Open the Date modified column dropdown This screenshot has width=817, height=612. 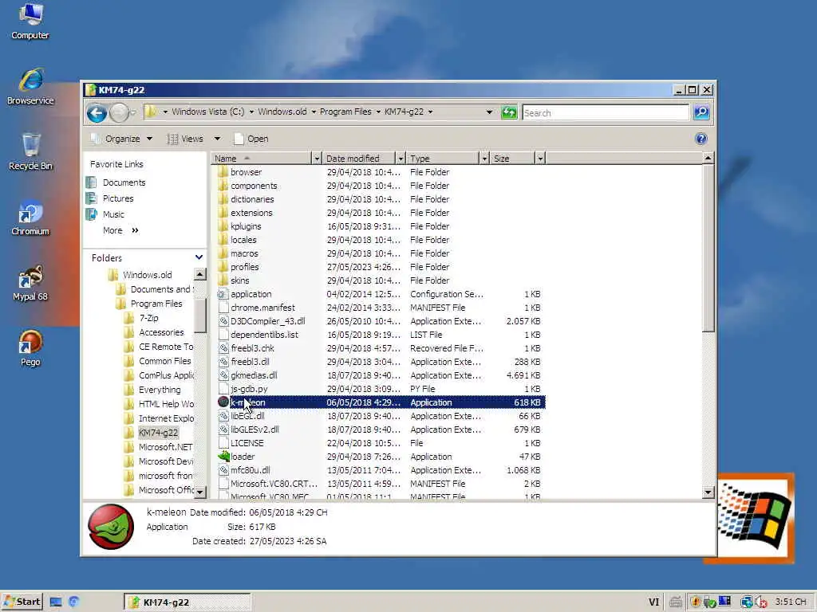(x=401, y=159)
